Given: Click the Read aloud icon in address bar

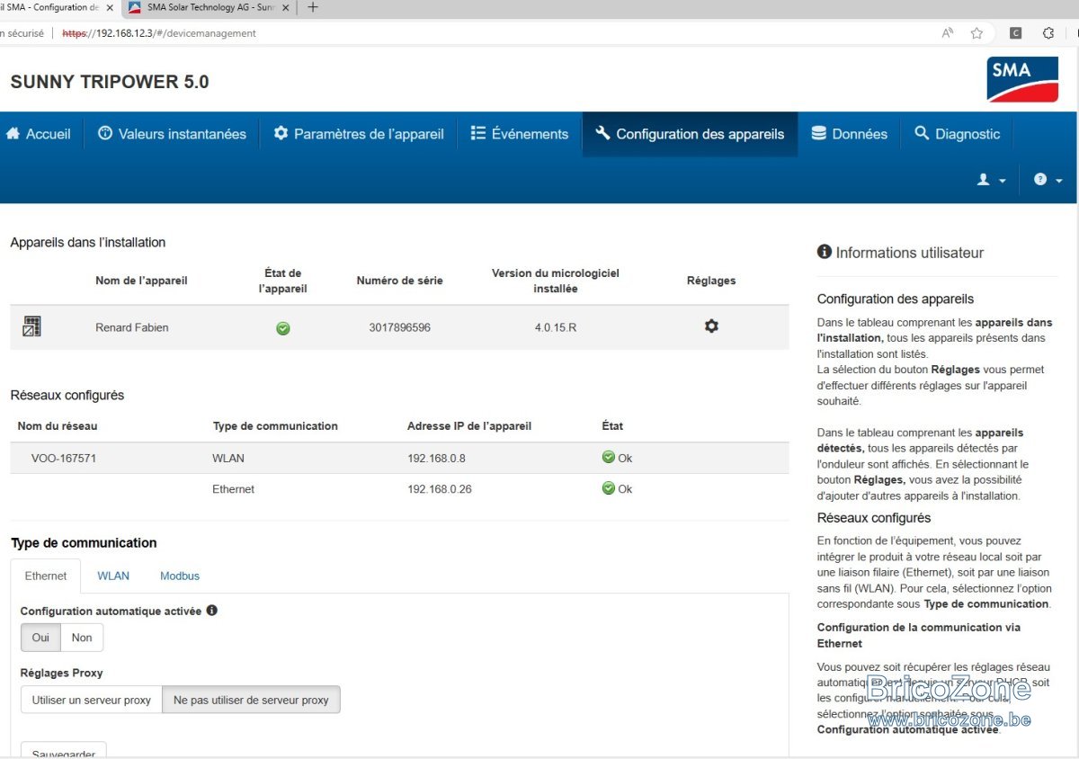Looking at the screenshot, I should tap(948, 33).
